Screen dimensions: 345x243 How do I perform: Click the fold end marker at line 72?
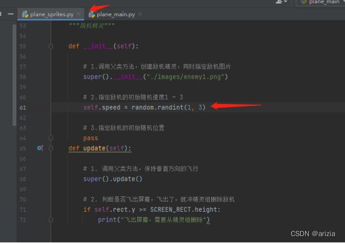[x=50, y=220]
